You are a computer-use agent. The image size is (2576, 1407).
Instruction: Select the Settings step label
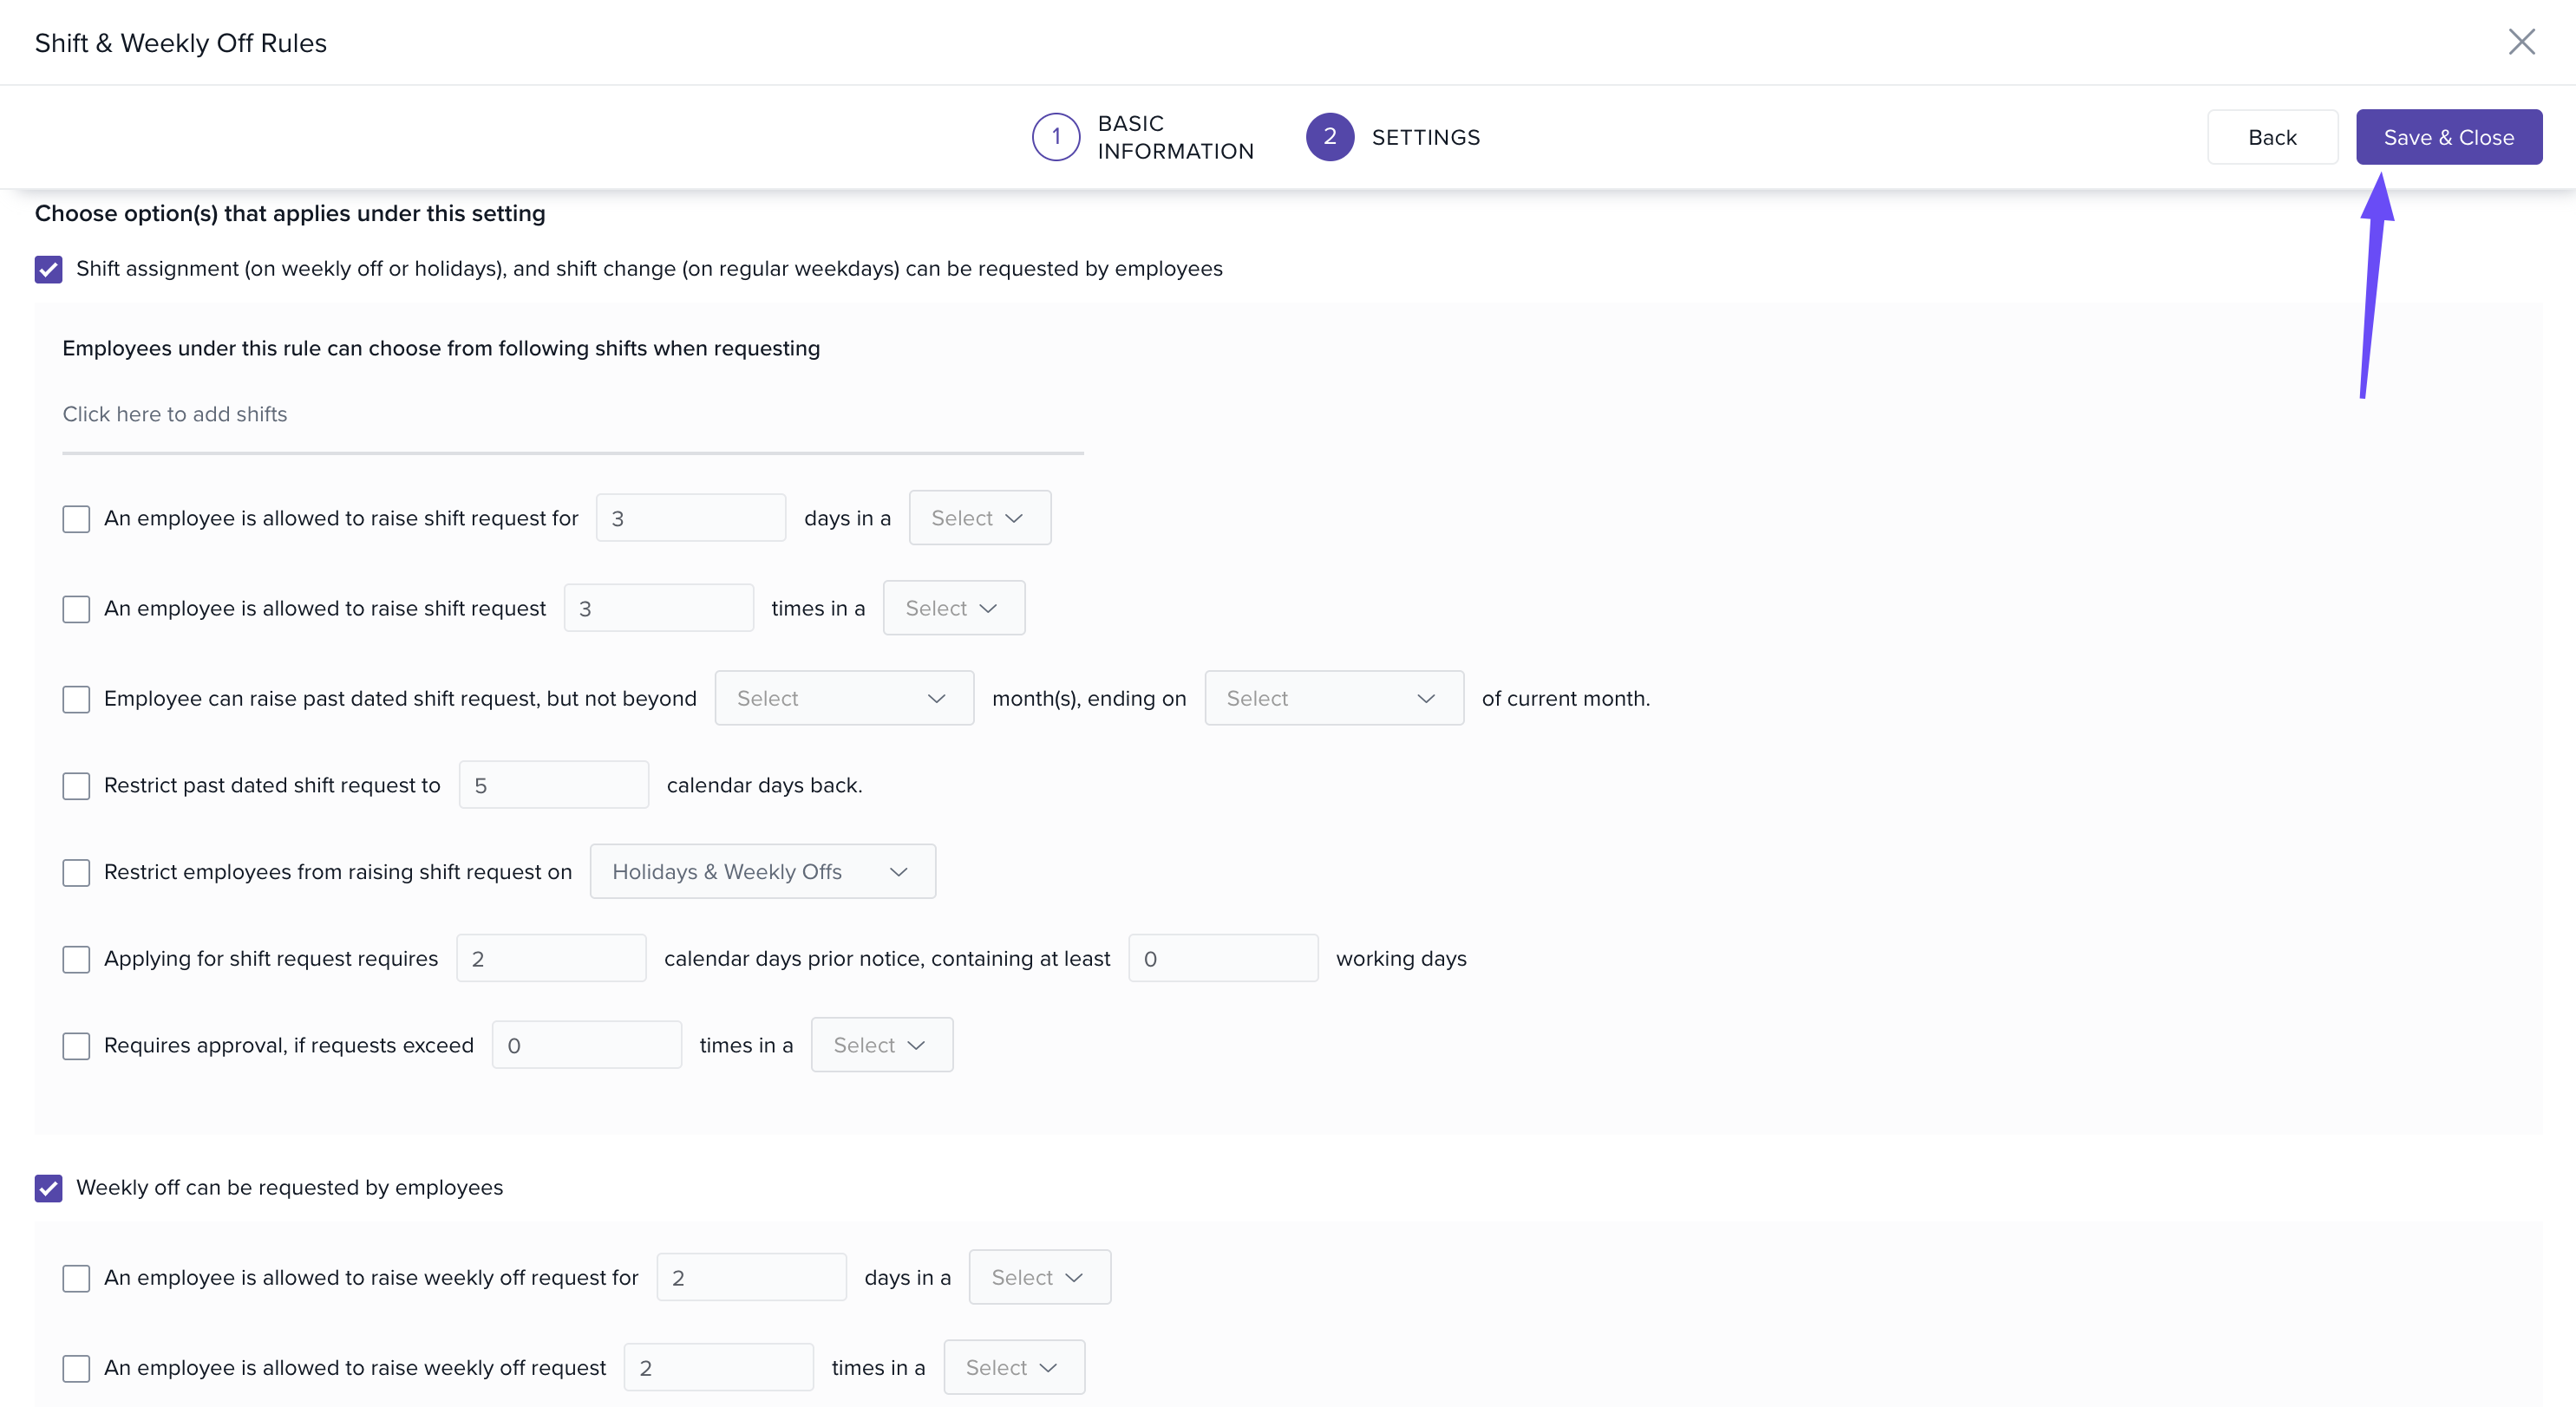click(x=1425, y=137)
